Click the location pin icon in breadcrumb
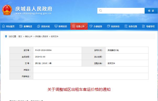The width and height of the screenshot is (158, 101). (6, 36)
